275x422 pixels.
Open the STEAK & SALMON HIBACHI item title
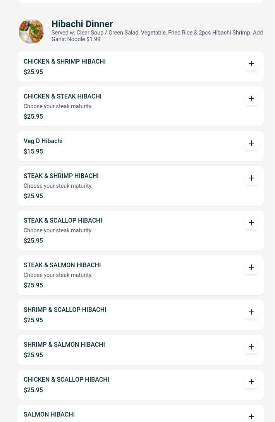[62, 265]
